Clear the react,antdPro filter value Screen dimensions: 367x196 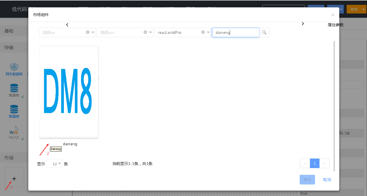[203, 32]
